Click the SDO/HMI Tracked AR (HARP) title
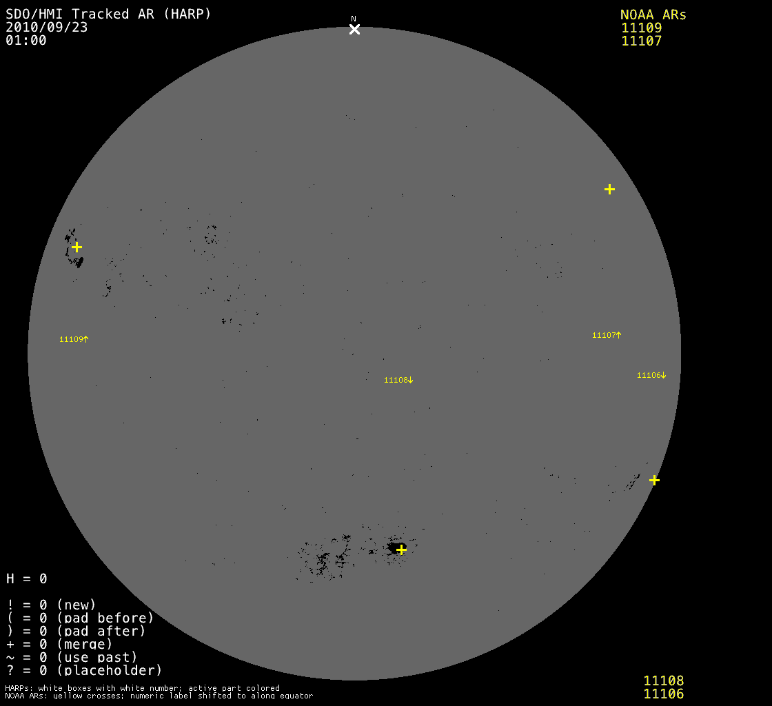Viewport: 772px width, 706px height. click(108, 14)
